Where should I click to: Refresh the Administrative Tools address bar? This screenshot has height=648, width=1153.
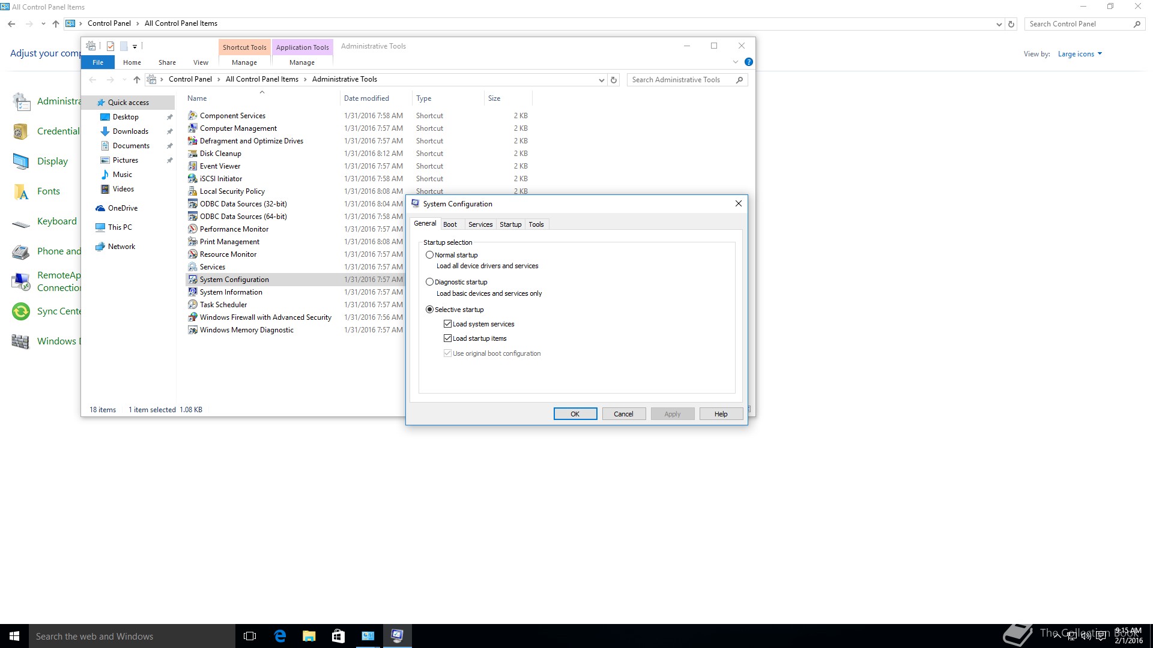click(613, 80)
